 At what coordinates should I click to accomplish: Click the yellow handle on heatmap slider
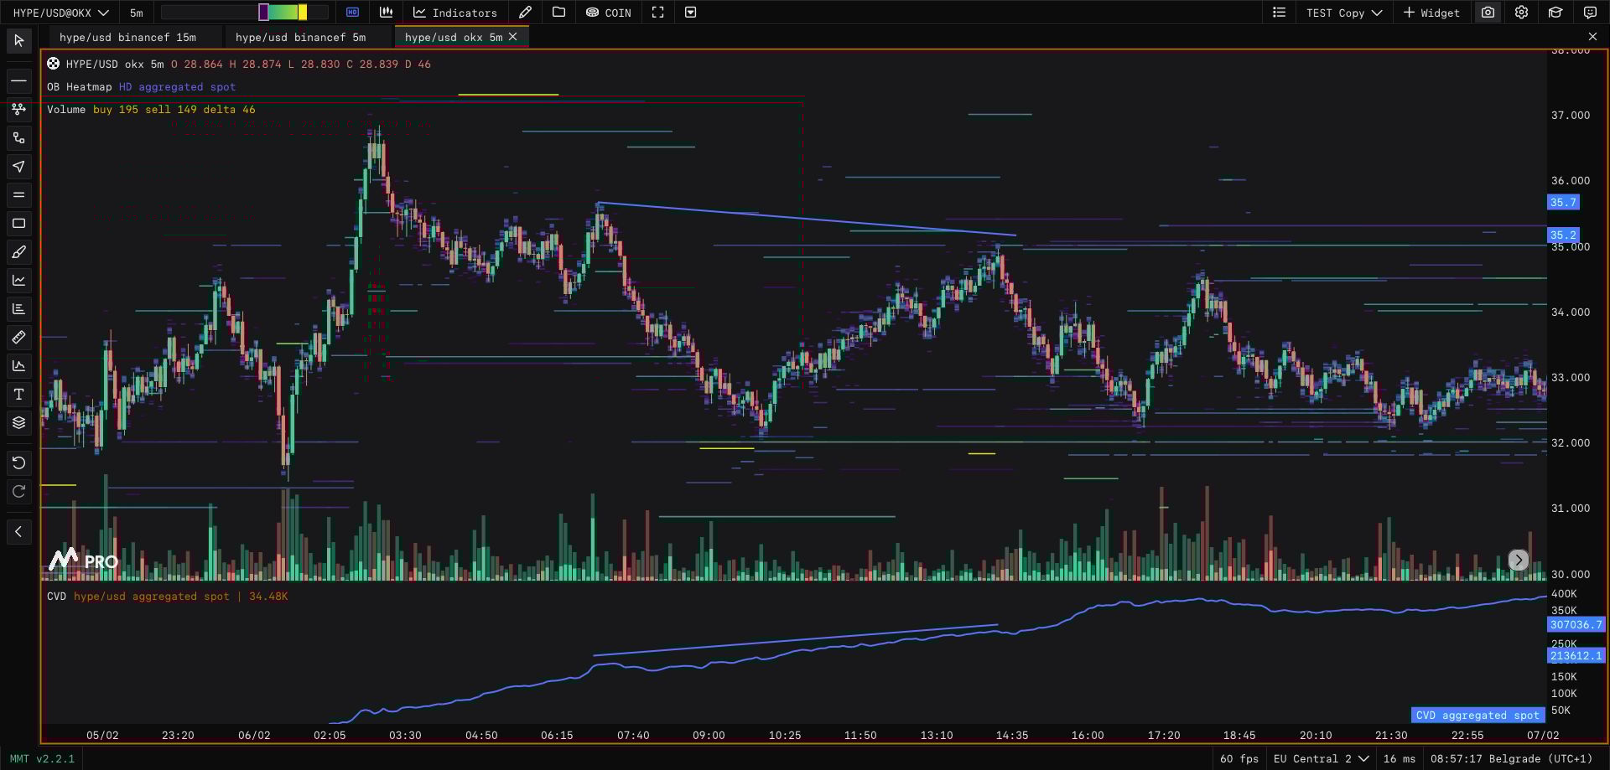click(303, 13)
